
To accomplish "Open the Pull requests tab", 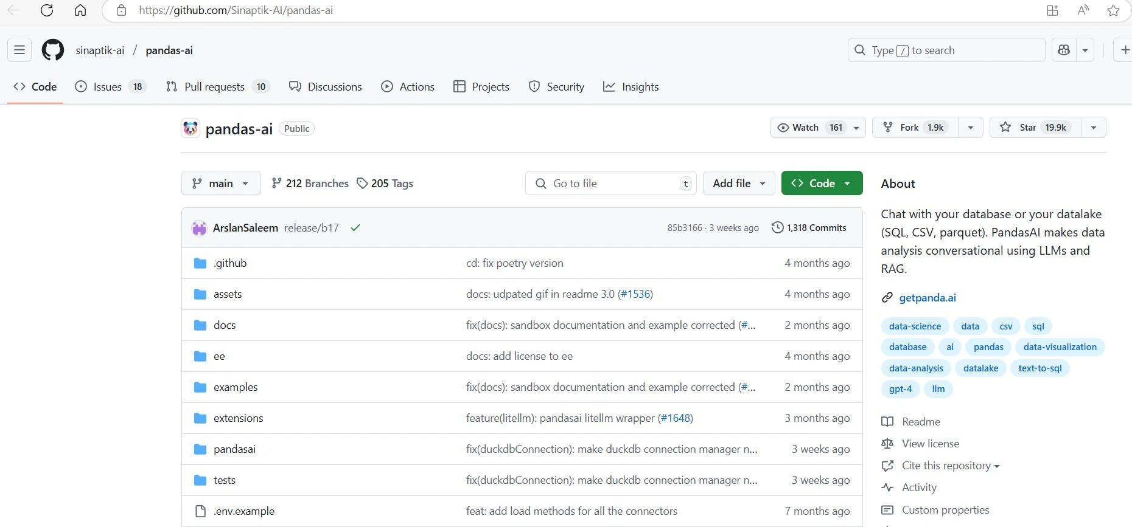I will (214, 87).
